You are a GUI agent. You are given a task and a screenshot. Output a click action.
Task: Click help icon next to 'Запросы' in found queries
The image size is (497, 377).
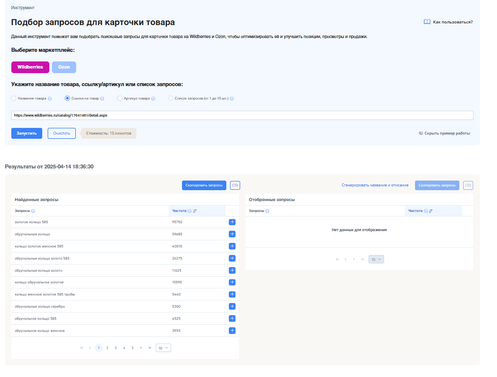click(x=33, y=211)
